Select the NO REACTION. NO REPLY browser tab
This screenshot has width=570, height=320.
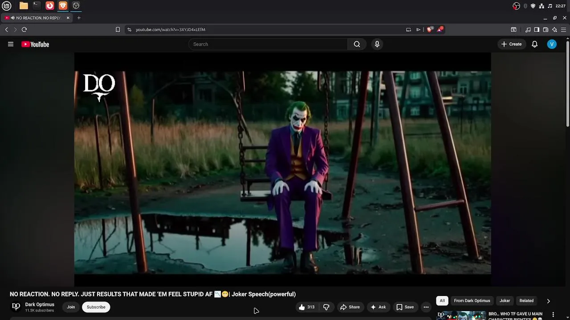[37, 18]
